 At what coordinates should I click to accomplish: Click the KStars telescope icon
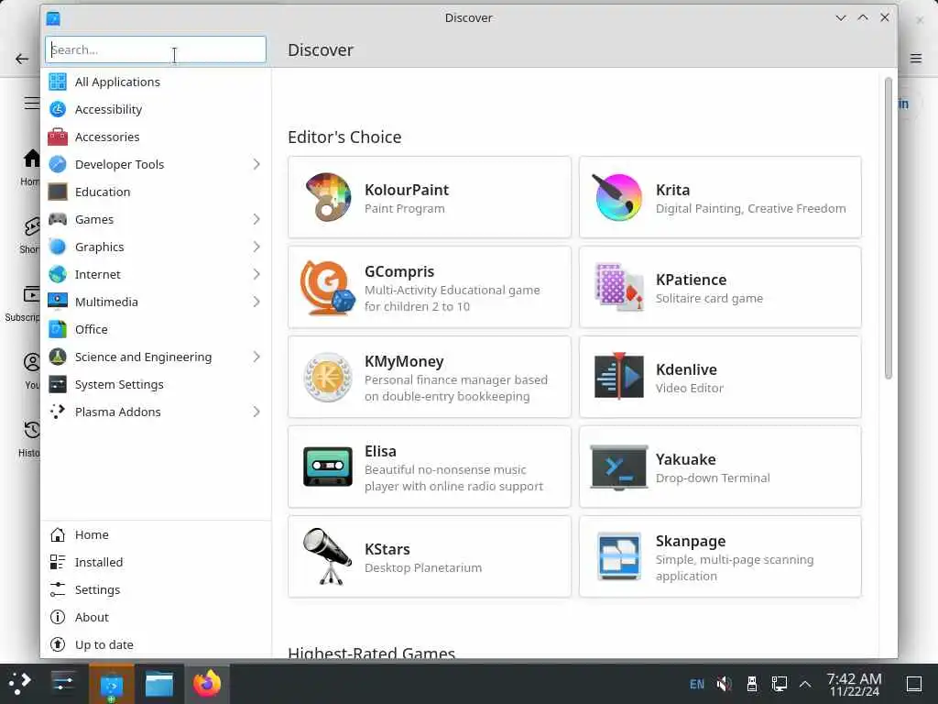(x=328, y=556)
